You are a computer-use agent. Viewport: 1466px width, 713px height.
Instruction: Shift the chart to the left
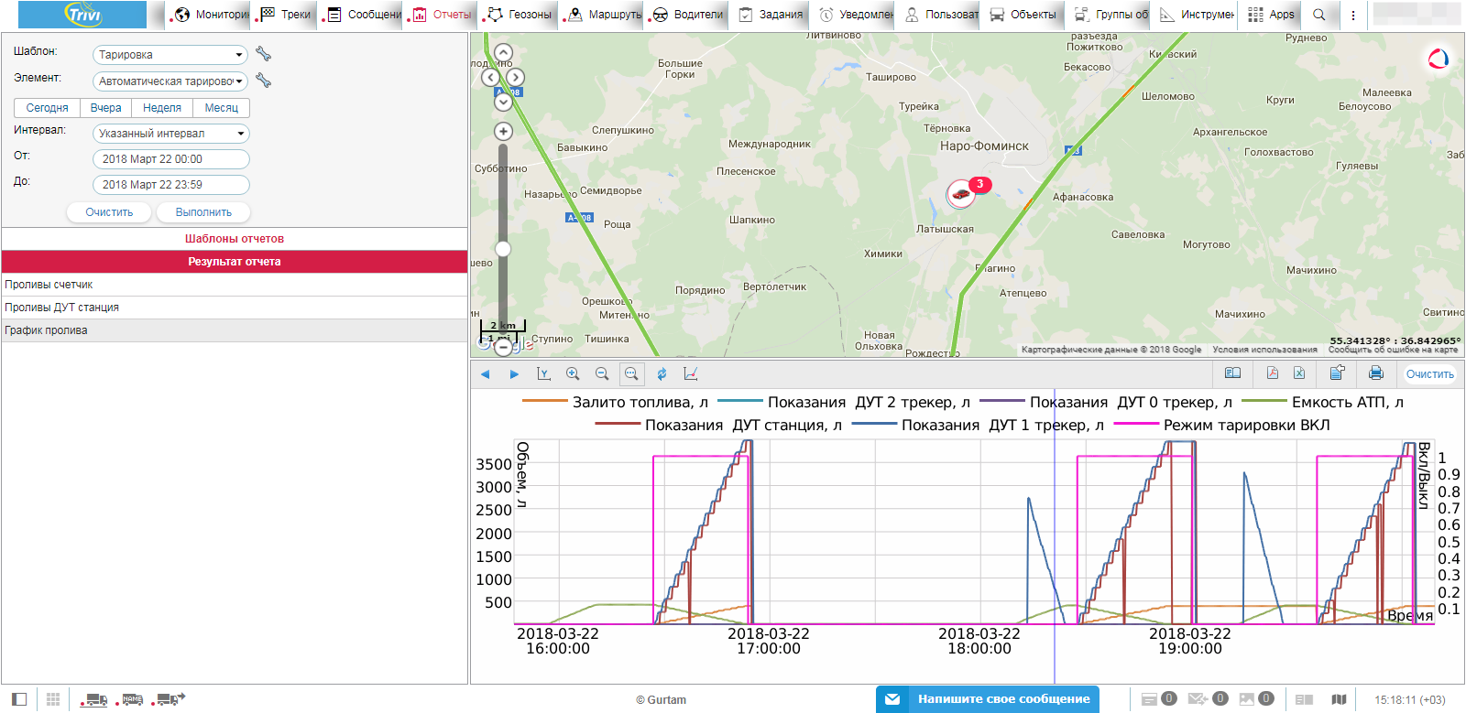point(486,373)
